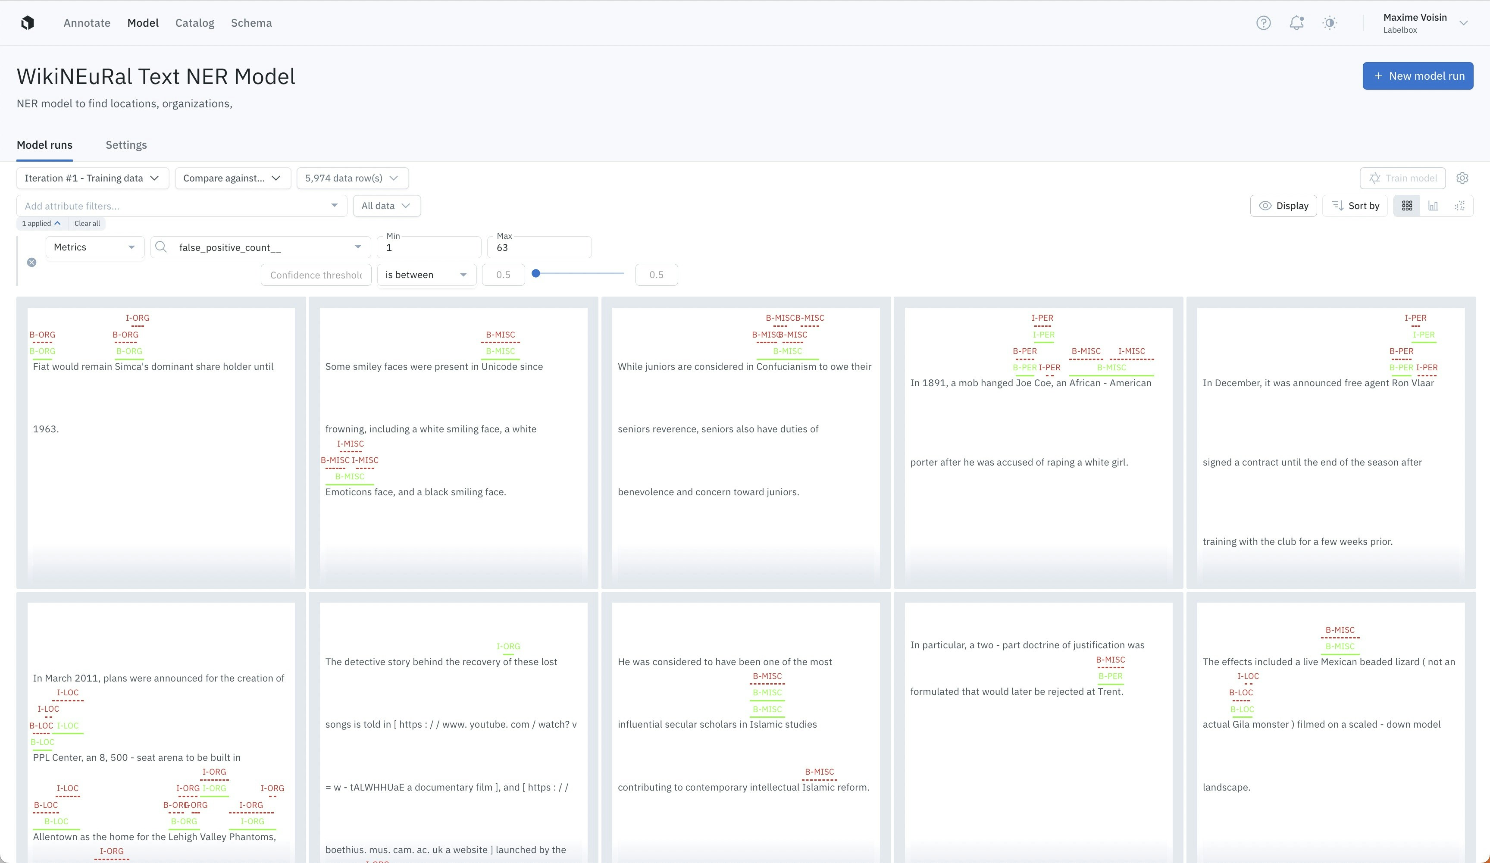The width and height of the screenshot is (1490, 863).
Task: Click the confidence threshold slider handle
Action: point(536,273)
